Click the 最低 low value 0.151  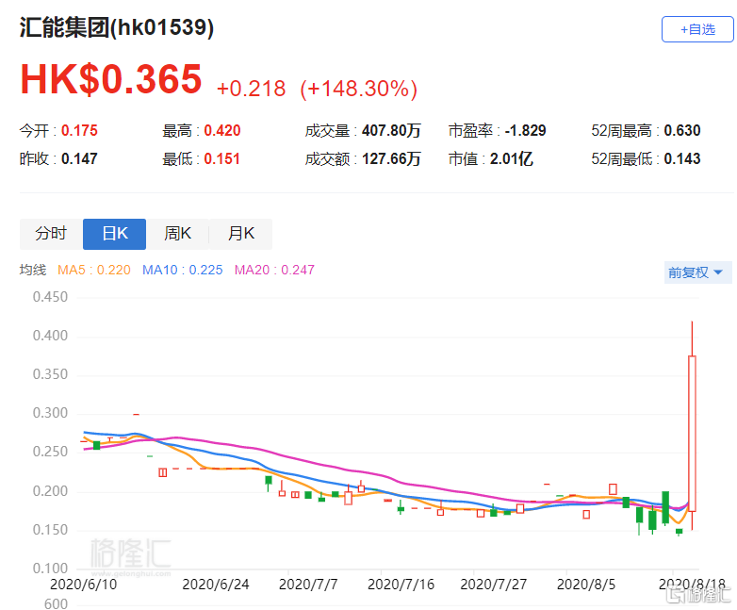coord(221,159)
